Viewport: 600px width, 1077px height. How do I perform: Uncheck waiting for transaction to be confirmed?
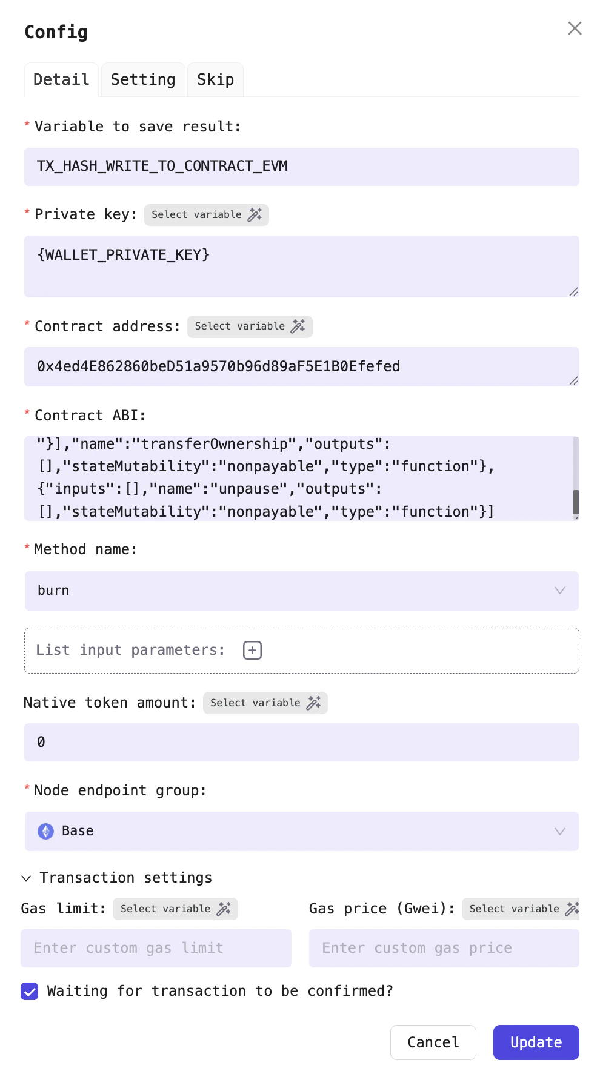tap(29, 991)
